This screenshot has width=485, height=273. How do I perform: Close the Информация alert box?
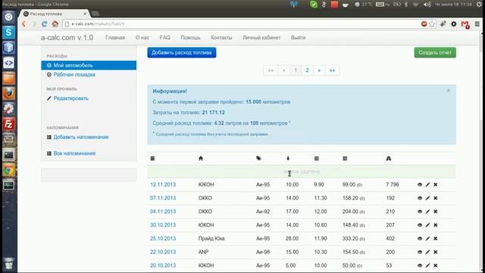448,90
